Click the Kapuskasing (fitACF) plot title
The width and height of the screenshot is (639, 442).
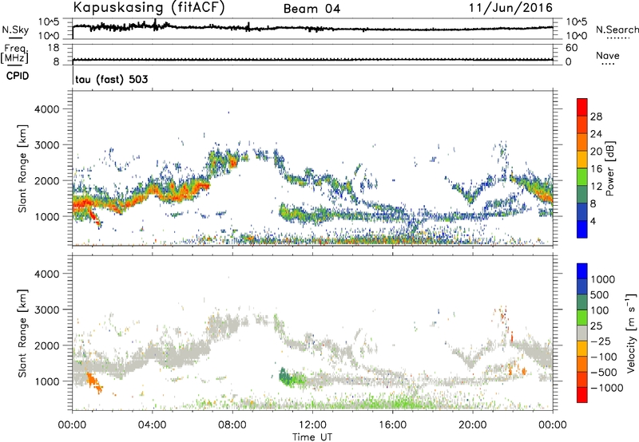click(x=149, y=7)
